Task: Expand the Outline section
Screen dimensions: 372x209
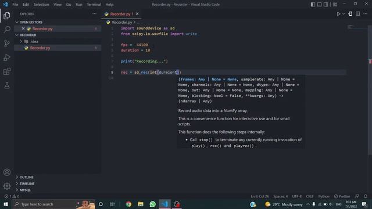Action: (26, 177)
